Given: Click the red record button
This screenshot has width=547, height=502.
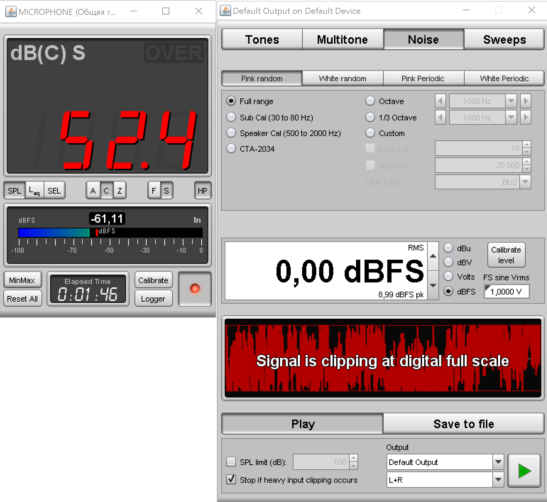Looking at the screenshot, I should 195,289.
